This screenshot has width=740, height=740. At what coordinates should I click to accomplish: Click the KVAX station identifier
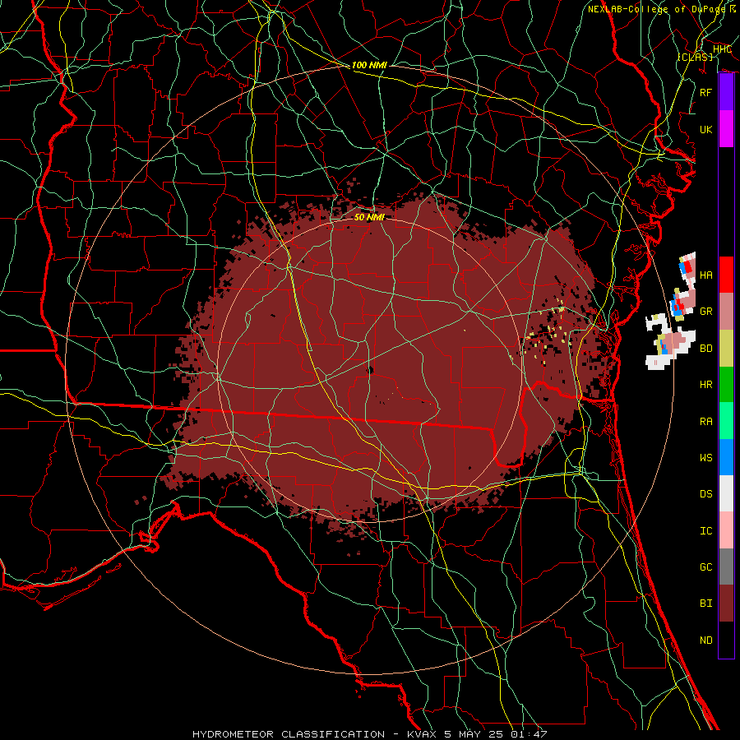[x=420, y=734]
